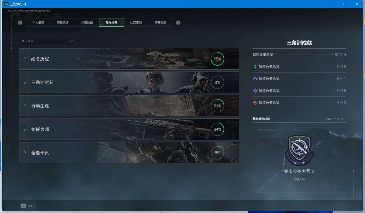
Task: Click the orange rarity achievement icon
Action: [x=255, y=103]
